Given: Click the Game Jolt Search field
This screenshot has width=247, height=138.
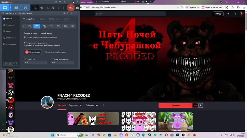Looking at the screenshot, I should [x=130, y=14].
